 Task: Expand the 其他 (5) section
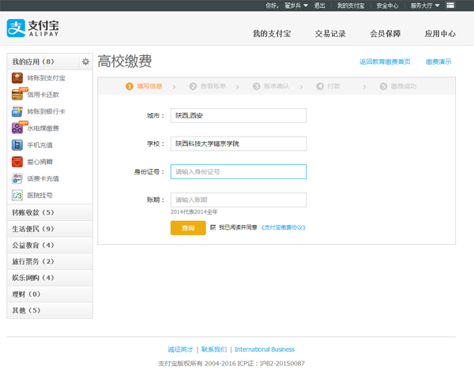point(50,310)
